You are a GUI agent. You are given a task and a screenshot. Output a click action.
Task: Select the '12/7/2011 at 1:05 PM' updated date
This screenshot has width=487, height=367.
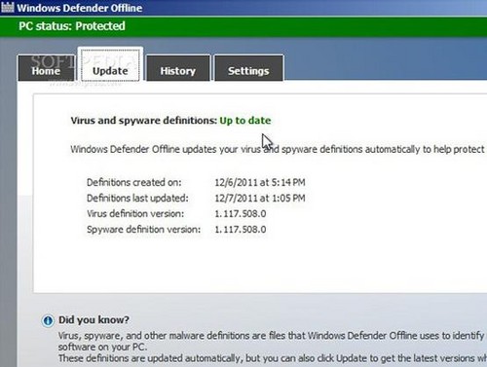coord(260,198)
